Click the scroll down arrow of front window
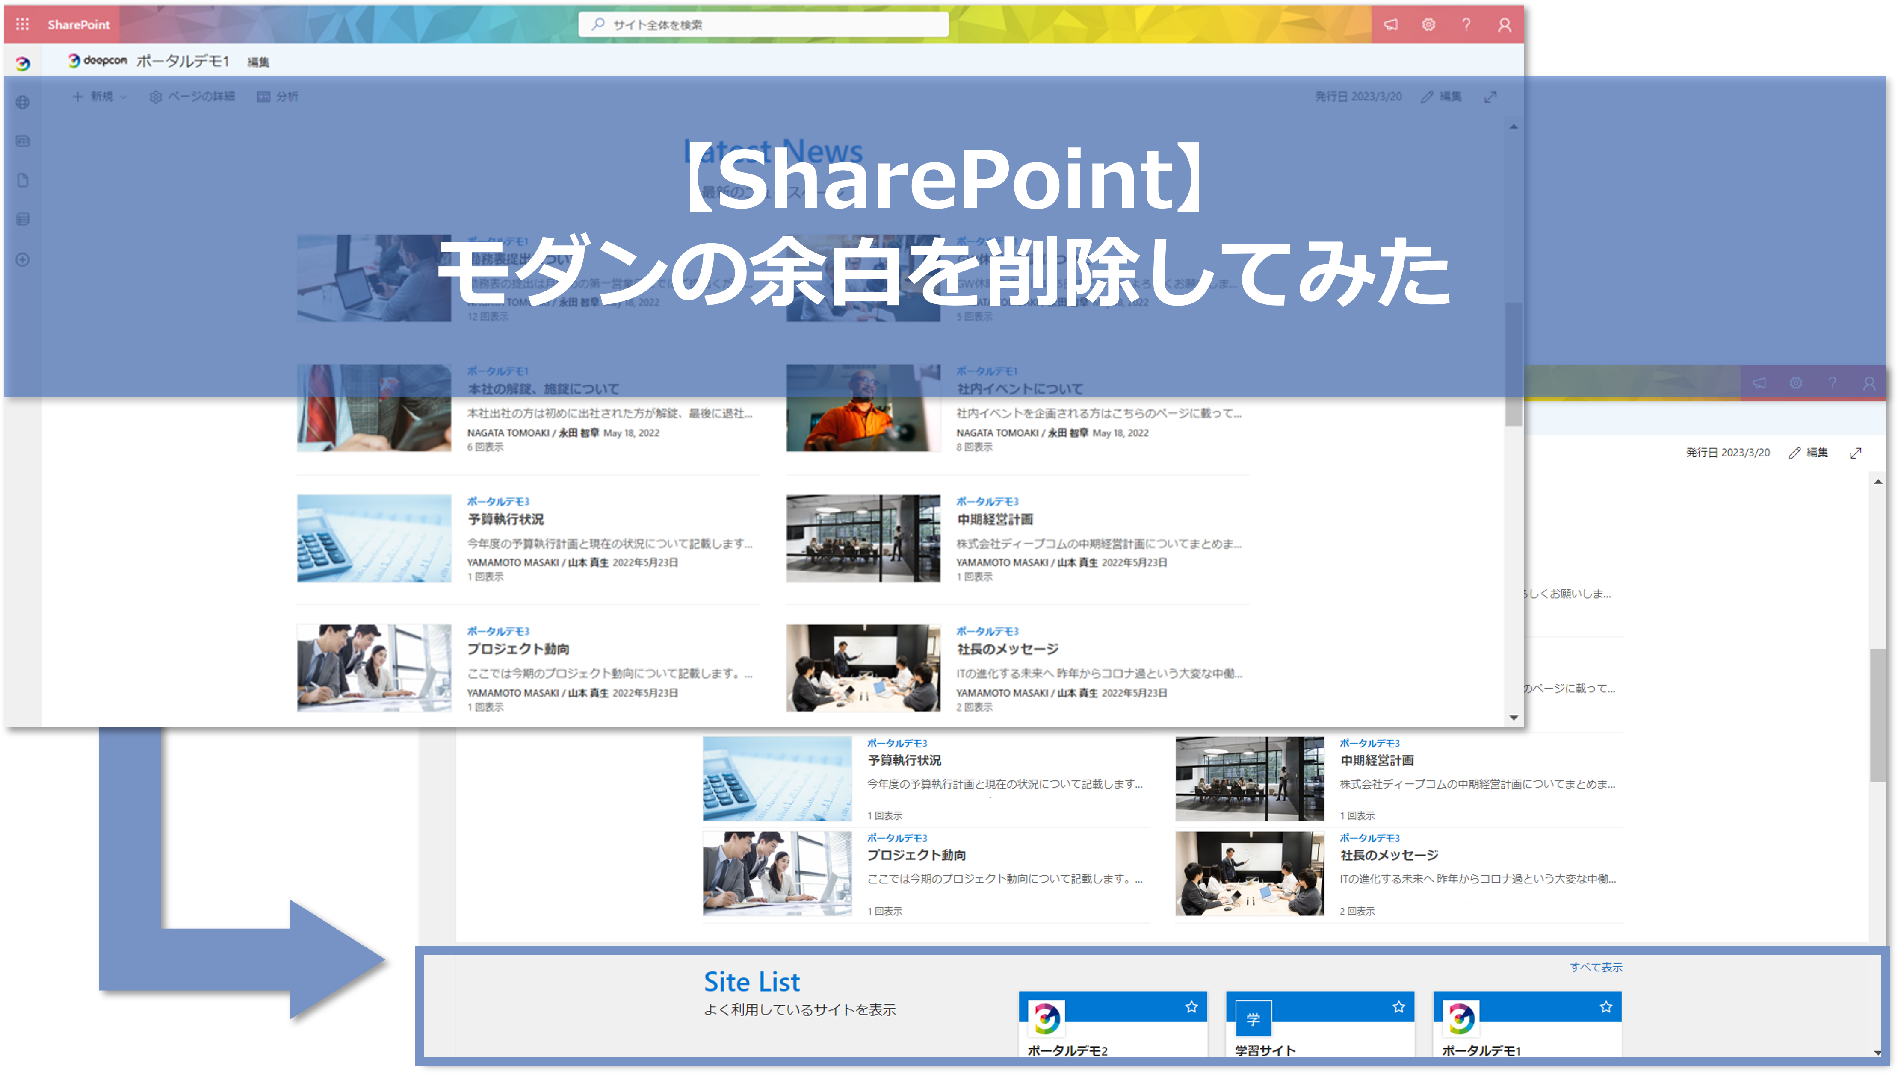The width and height of the screenshot is (1898, 1074). 1514,718
